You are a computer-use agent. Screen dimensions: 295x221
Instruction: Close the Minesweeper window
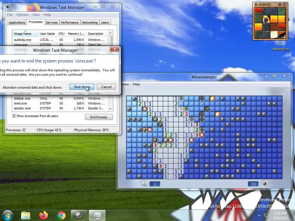284,76
